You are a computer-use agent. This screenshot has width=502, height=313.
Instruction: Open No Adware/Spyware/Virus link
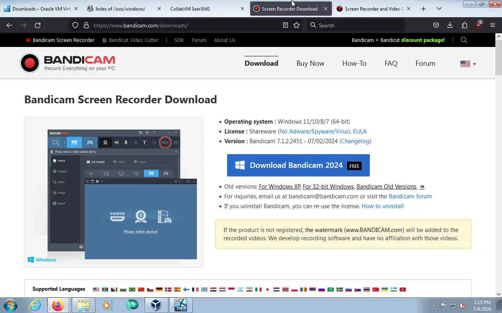coord(314,131)
